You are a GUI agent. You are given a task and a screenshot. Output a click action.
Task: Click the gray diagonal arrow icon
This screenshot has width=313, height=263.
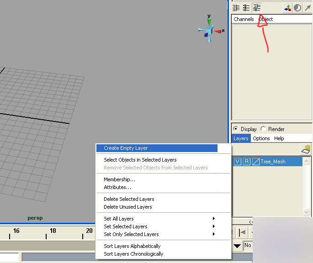[x=308, y=8]
